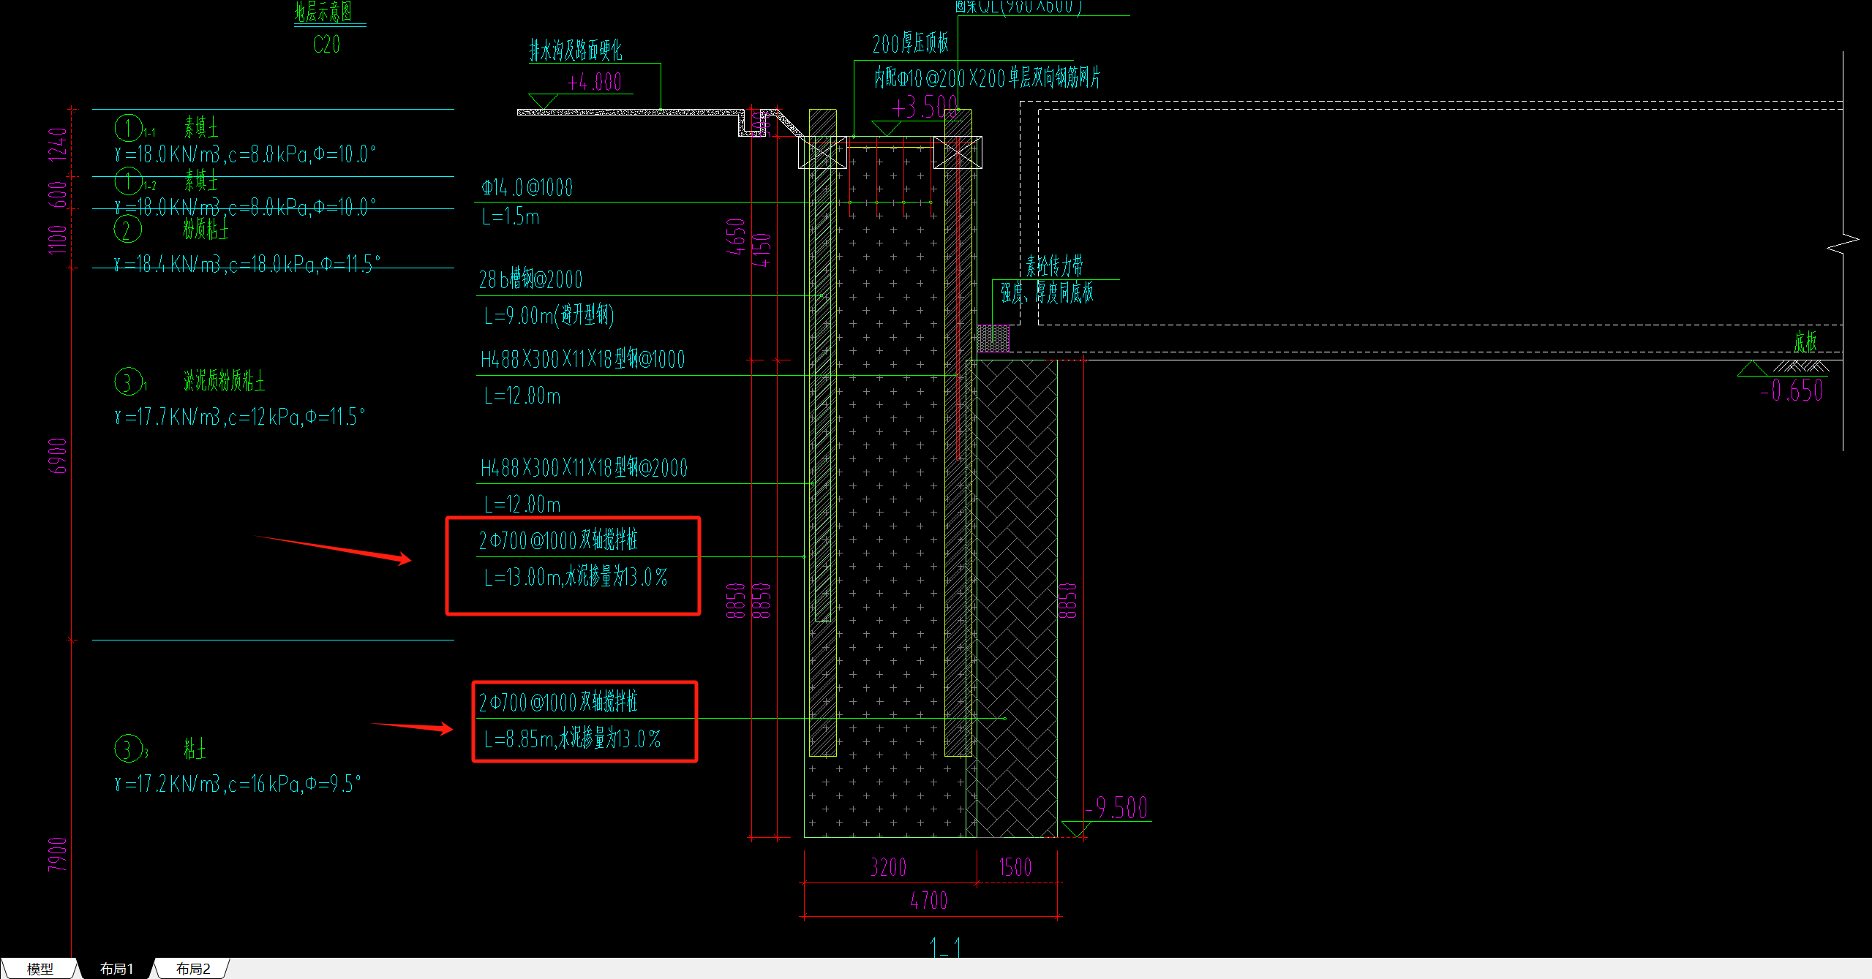Select the H488X300X11X18型钢@1000 text
Image resolution: width=1872 pixels, height=979 pixels.
[x=582, y=359]
